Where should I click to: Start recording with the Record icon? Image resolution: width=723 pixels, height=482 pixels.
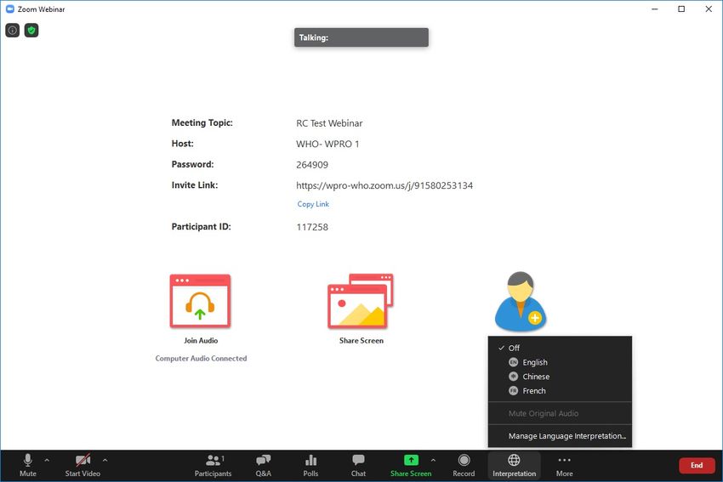[464, 465]
